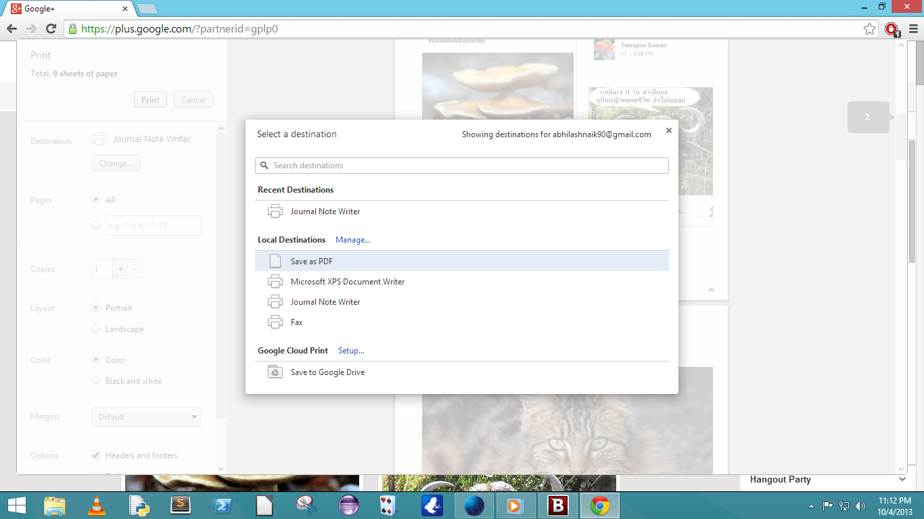Pick Journal Note Writer under Recent Destinations

coord(462,212)
